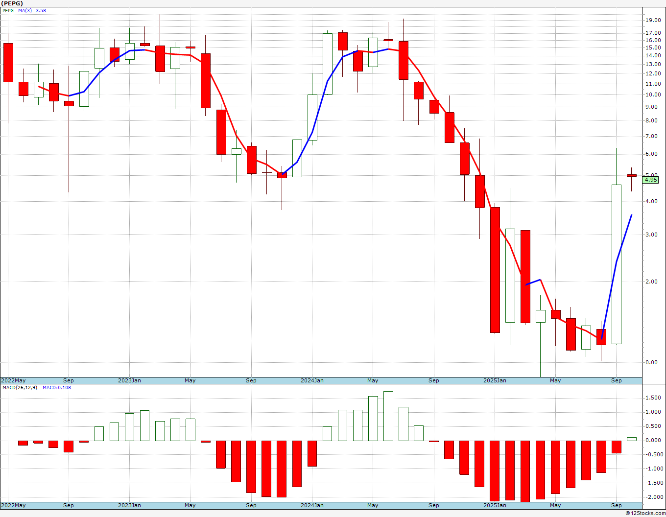The width and height of the screenshot is (666, 517).
Task: Select 2025Jan on the MACD panel date axis
Action: click(495, 505)
